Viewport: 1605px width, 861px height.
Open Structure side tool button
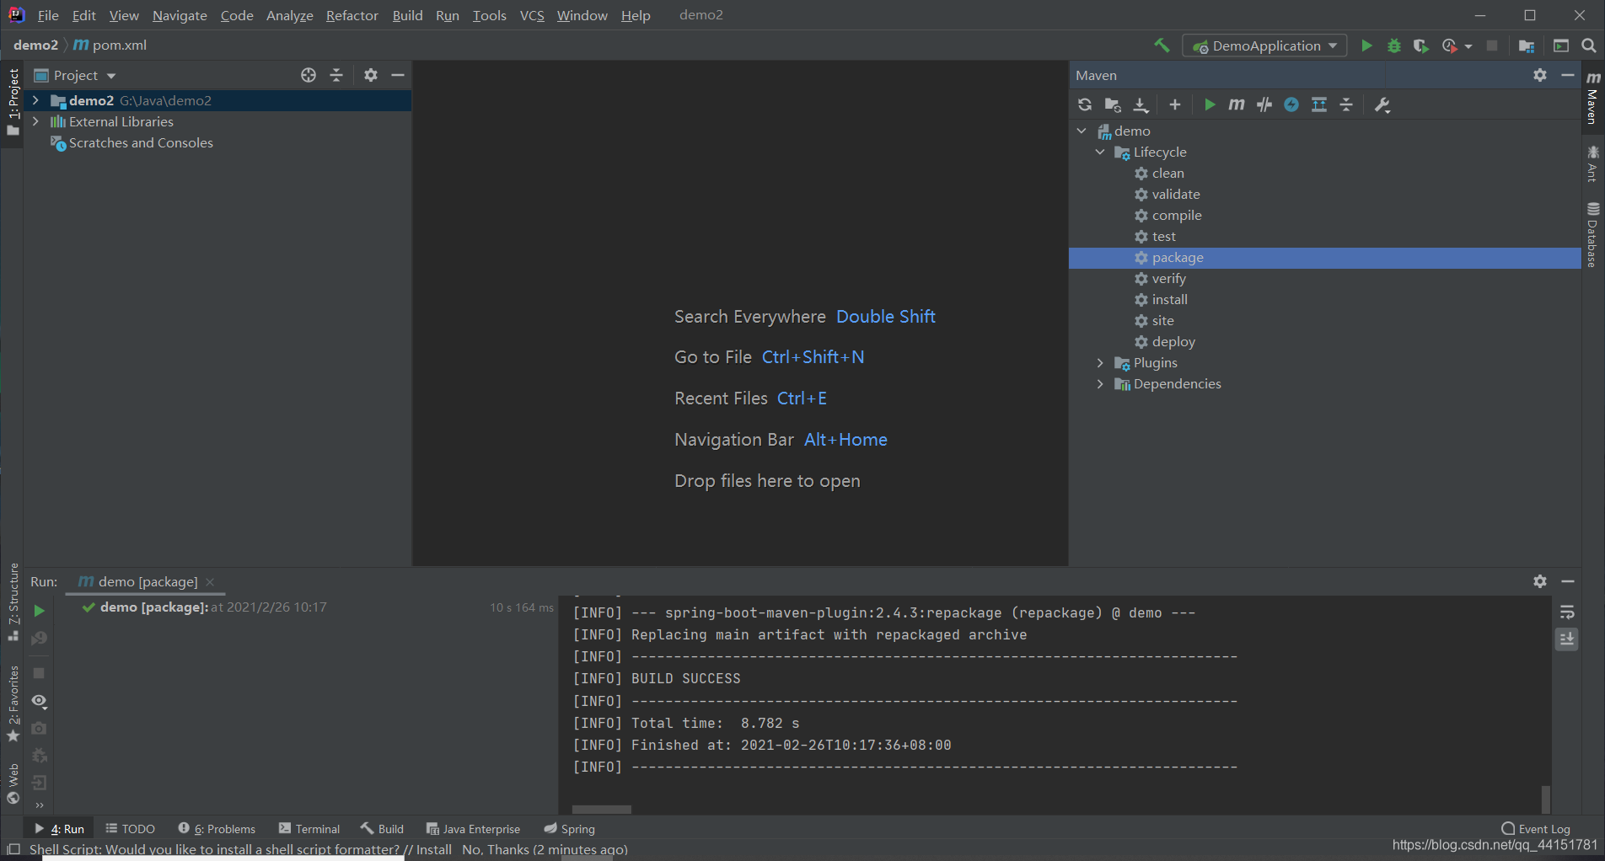13,602
